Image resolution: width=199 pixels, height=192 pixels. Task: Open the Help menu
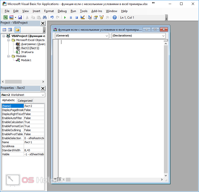tap(124, 11)
